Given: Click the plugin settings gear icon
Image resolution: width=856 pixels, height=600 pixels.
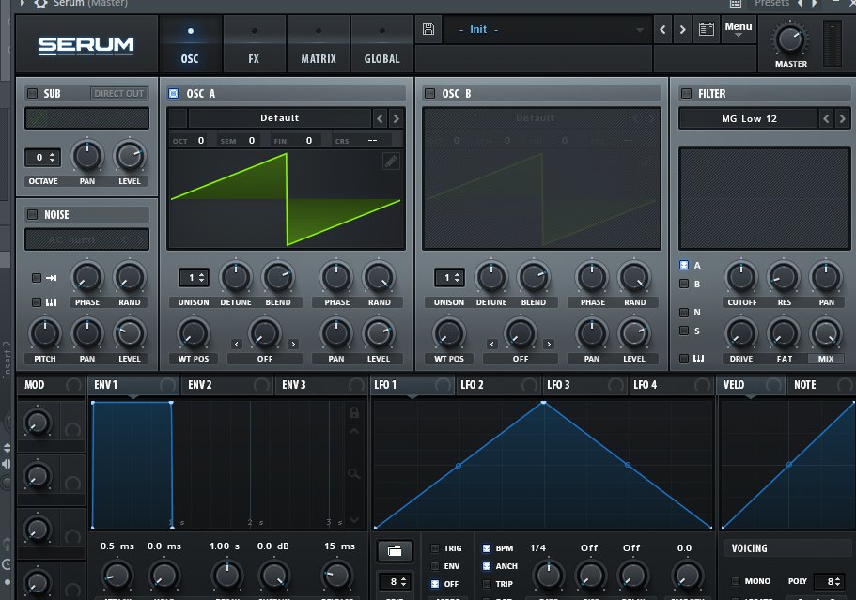Looking at the screenshot, I should tap(41, 3).
